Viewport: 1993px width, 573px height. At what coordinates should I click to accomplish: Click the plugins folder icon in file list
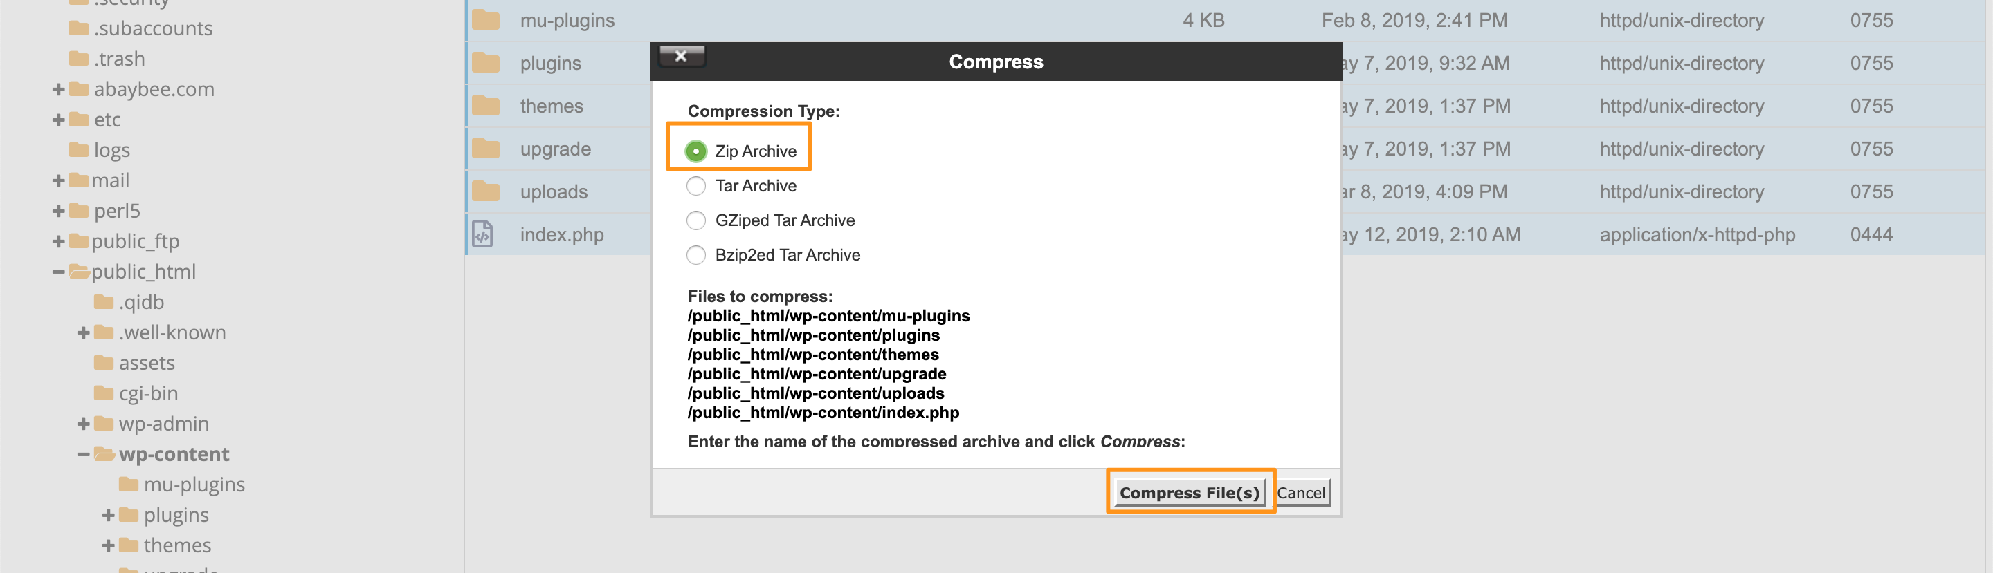[x=485, y=63]
